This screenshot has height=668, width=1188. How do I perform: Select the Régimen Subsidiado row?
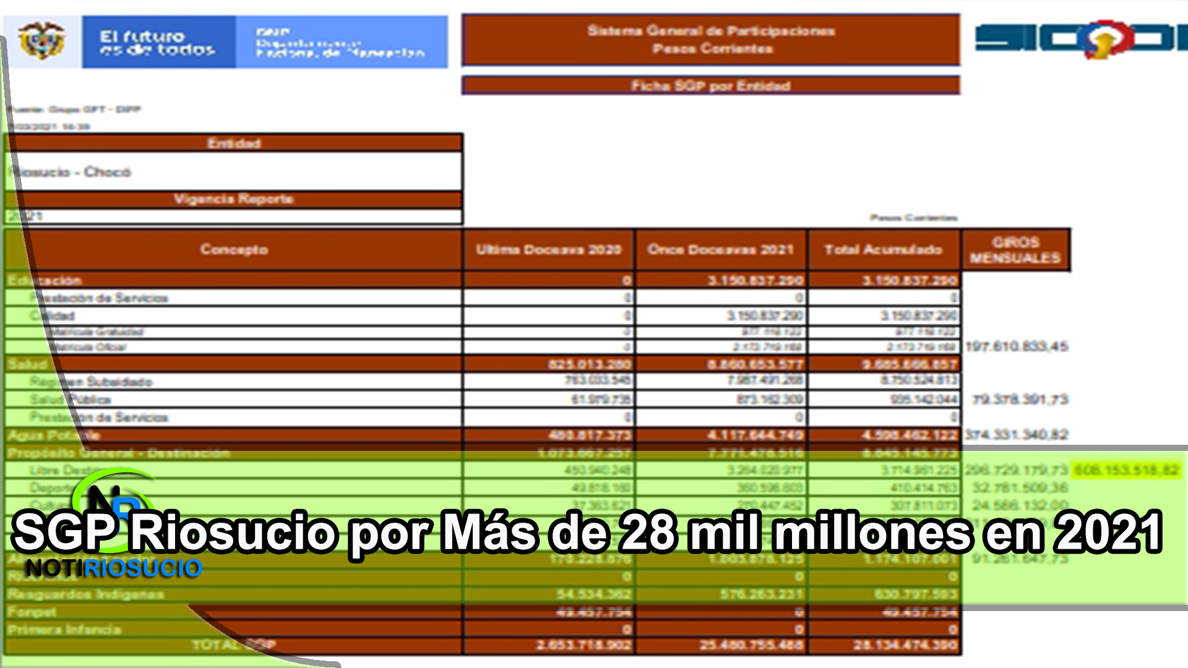click(483, 381)
